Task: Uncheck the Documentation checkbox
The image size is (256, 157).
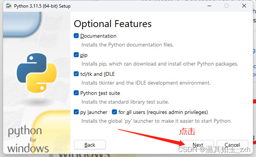Action: pos(76,36)
